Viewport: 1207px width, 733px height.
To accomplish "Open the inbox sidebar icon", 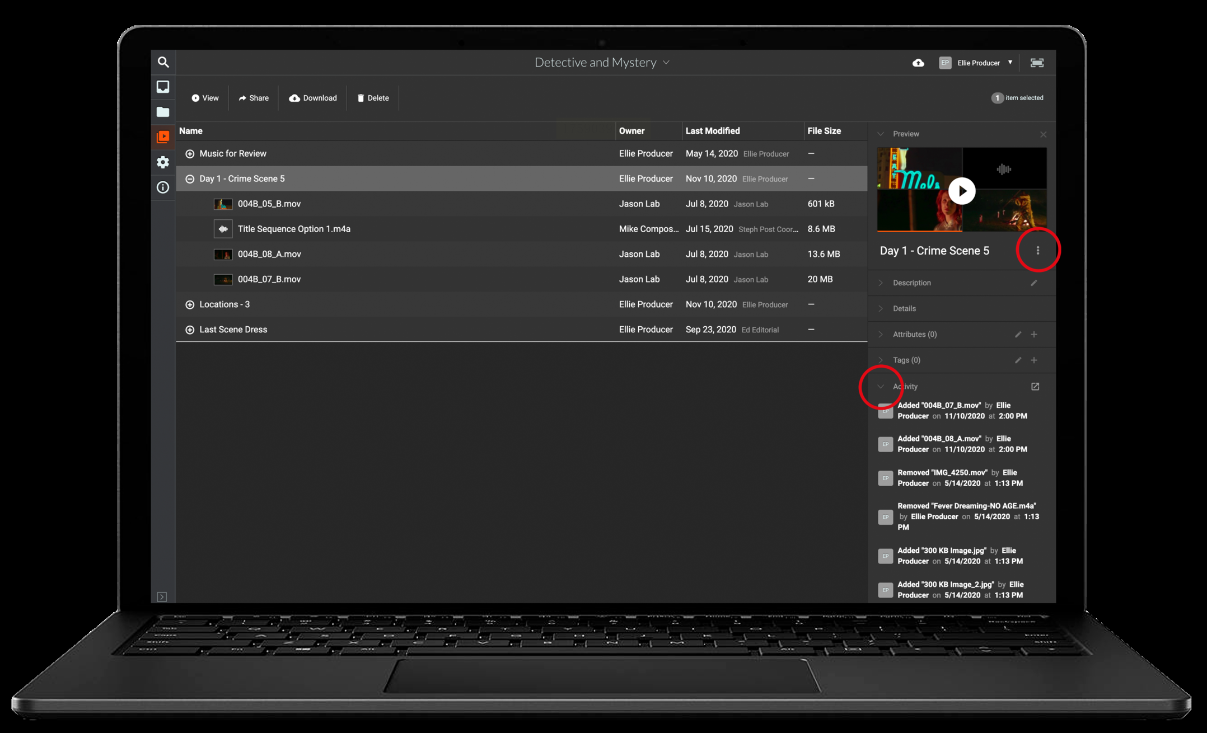I will (x=163, y=87).
